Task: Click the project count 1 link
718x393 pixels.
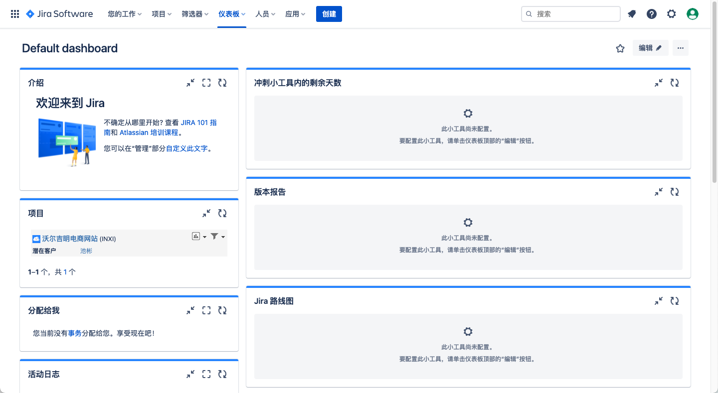Action: 65,272
